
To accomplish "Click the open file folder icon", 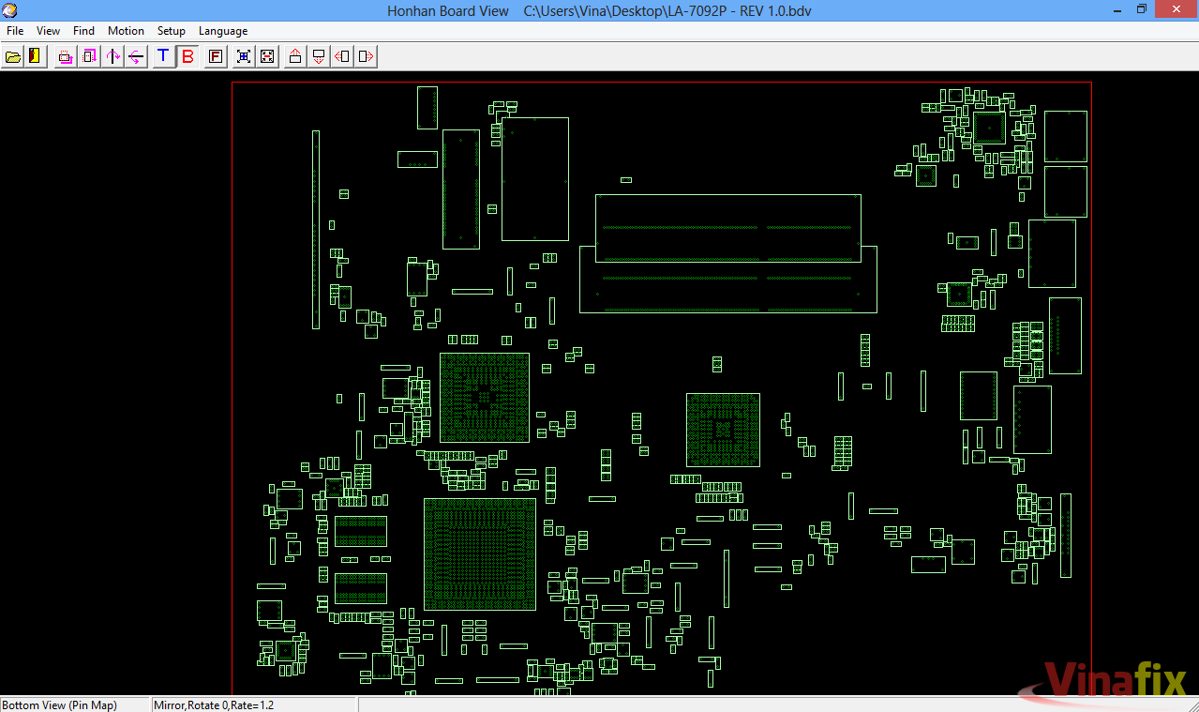I will click(13, 56).
